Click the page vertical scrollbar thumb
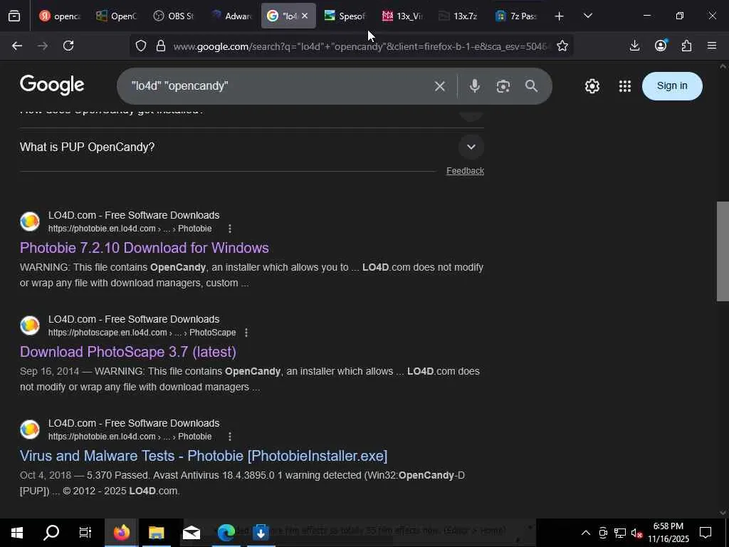Screen dimensions: 729x547 click(x=723, y=251)
